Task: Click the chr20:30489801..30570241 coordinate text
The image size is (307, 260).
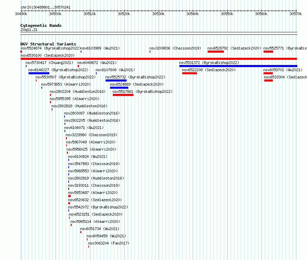Action: 46,8
